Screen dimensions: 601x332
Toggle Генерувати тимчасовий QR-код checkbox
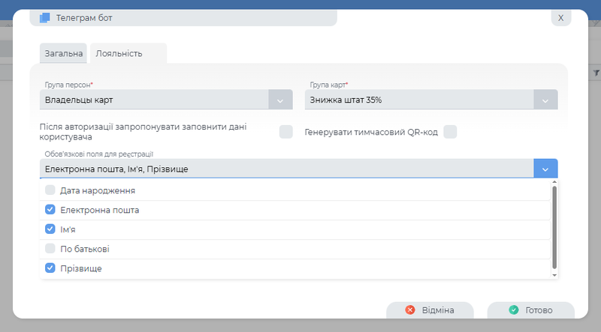450,132
